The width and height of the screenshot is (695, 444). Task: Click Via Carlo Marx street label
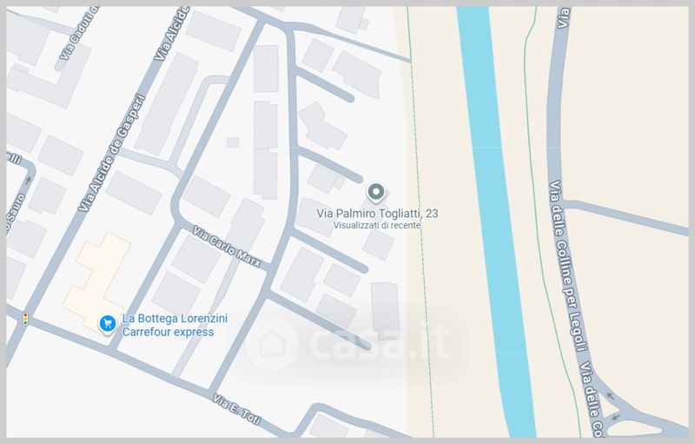pos(227,247)
